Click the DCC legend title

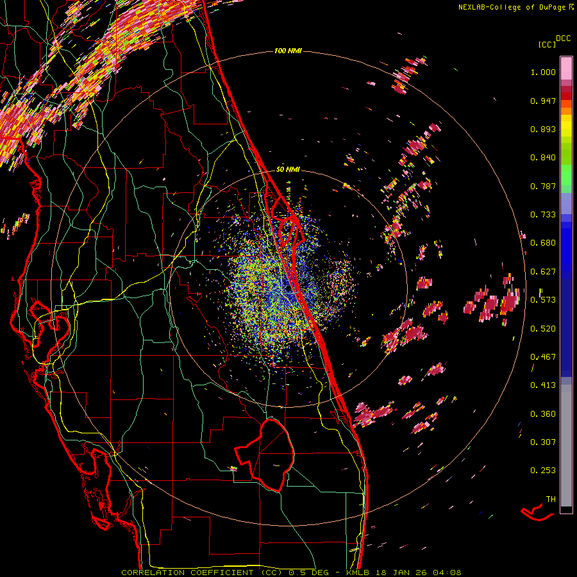click(563, 38)
